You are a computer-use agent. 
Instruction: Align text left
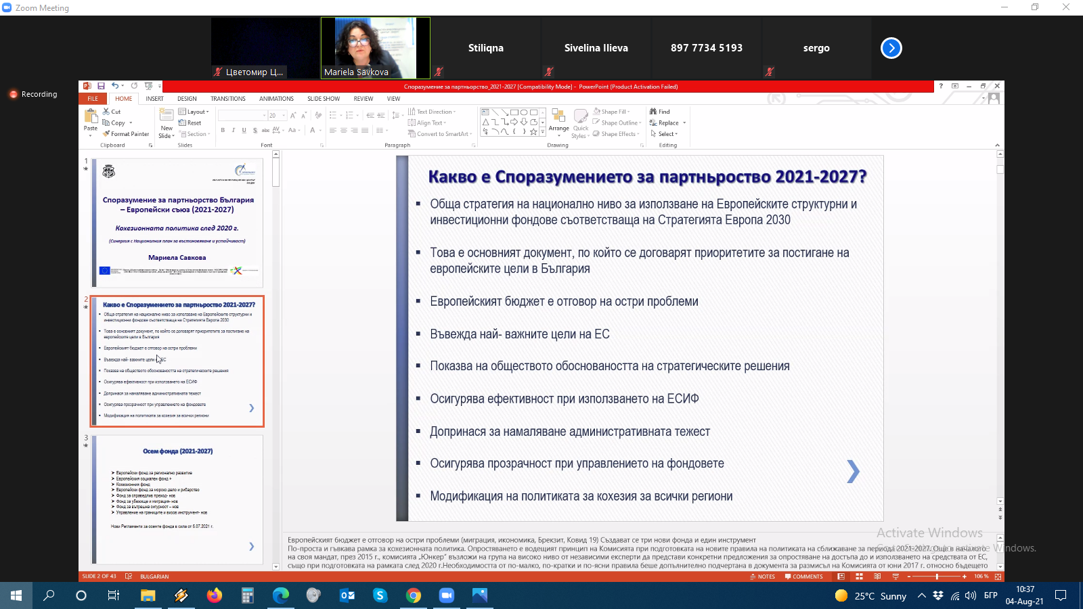[333, 131]
